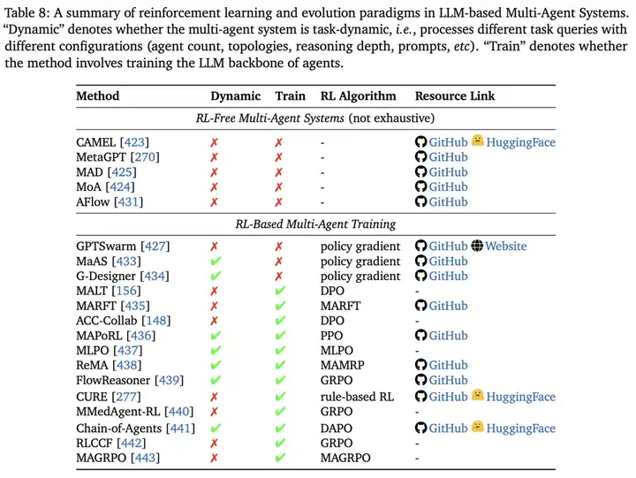This screenshot has height=478, width=636.
Task: Click the GitHub icon for Chain-of-Agents
Action: tap(421, 428)
